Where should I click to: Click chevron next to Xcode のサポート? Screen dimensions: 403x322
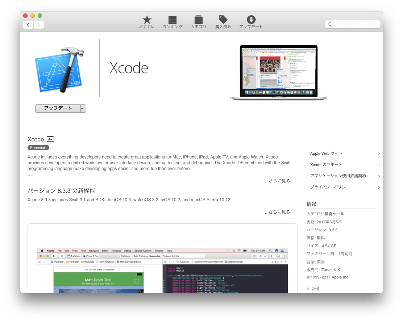[x=379, y=165]
